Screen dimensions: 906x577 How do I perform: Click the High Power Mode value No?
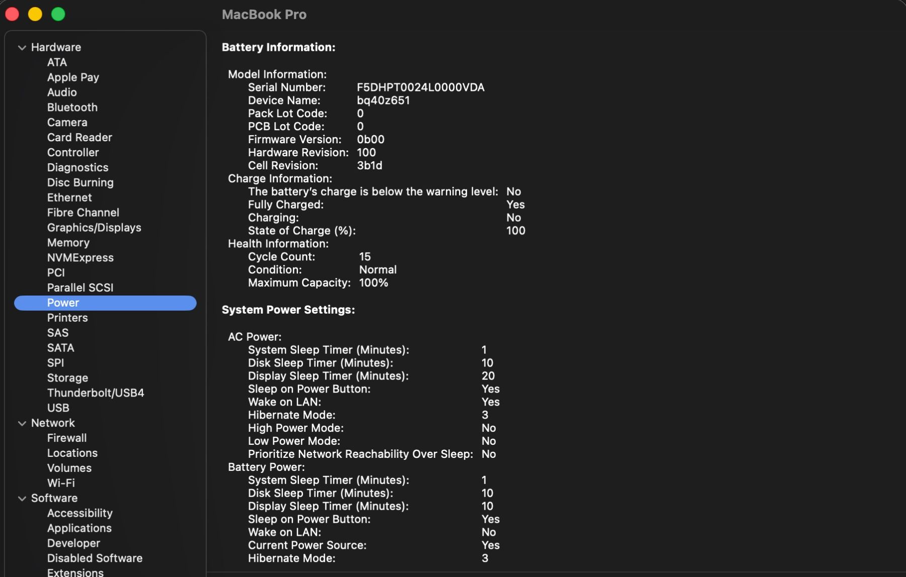coord(489,428)
